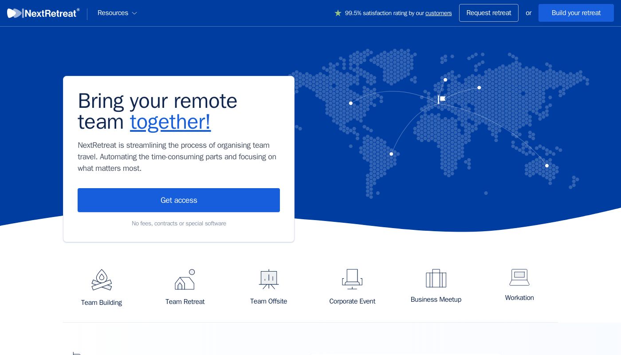Click the Get access button
This screenshot has width=621, height=355.
pyautogui.click(x=179, y=200)
